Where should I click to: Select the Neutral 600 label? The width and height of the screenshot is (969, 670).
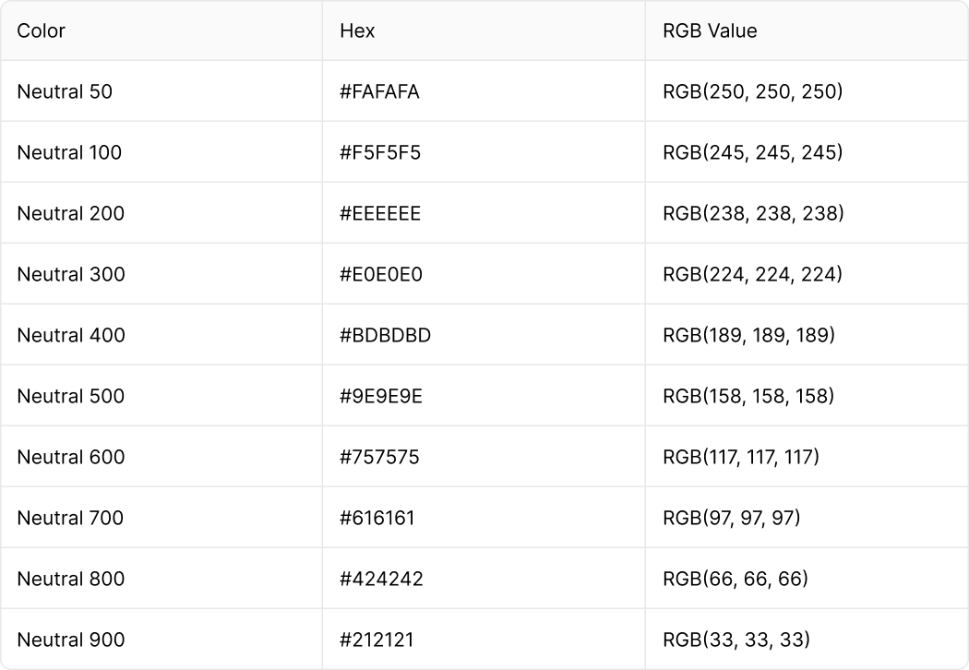click(x=71, y=457)
